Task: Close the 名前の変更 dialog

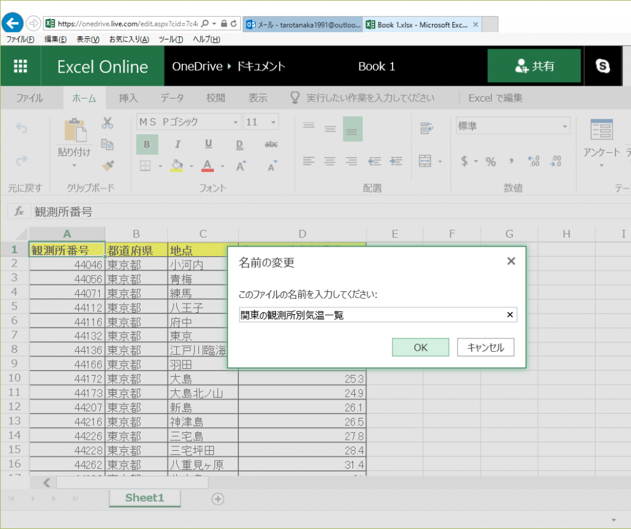Action: (x=511, y=261)
